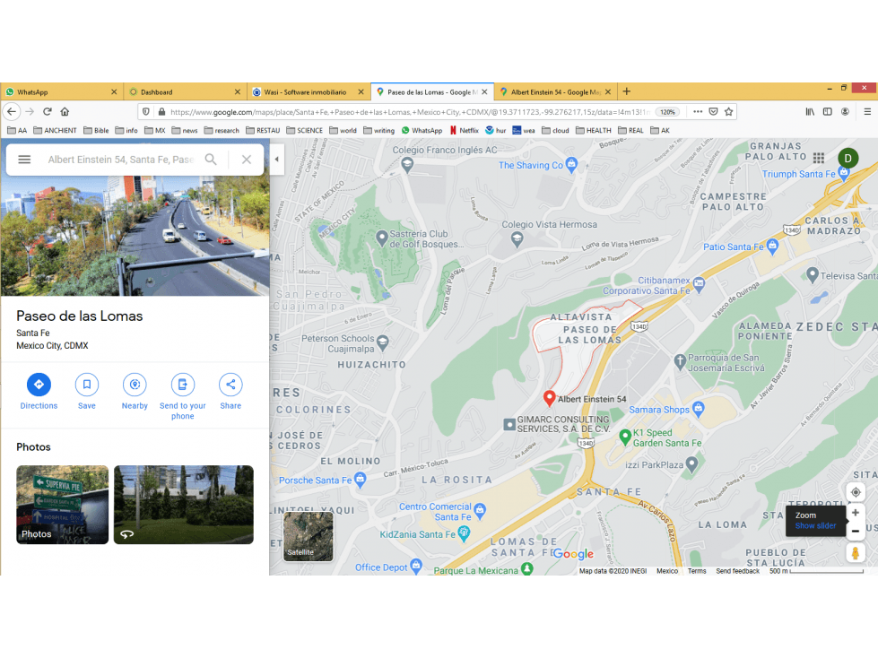Open the Google Maps hamburger menu
878x658 pixels.
click(24, 160)
